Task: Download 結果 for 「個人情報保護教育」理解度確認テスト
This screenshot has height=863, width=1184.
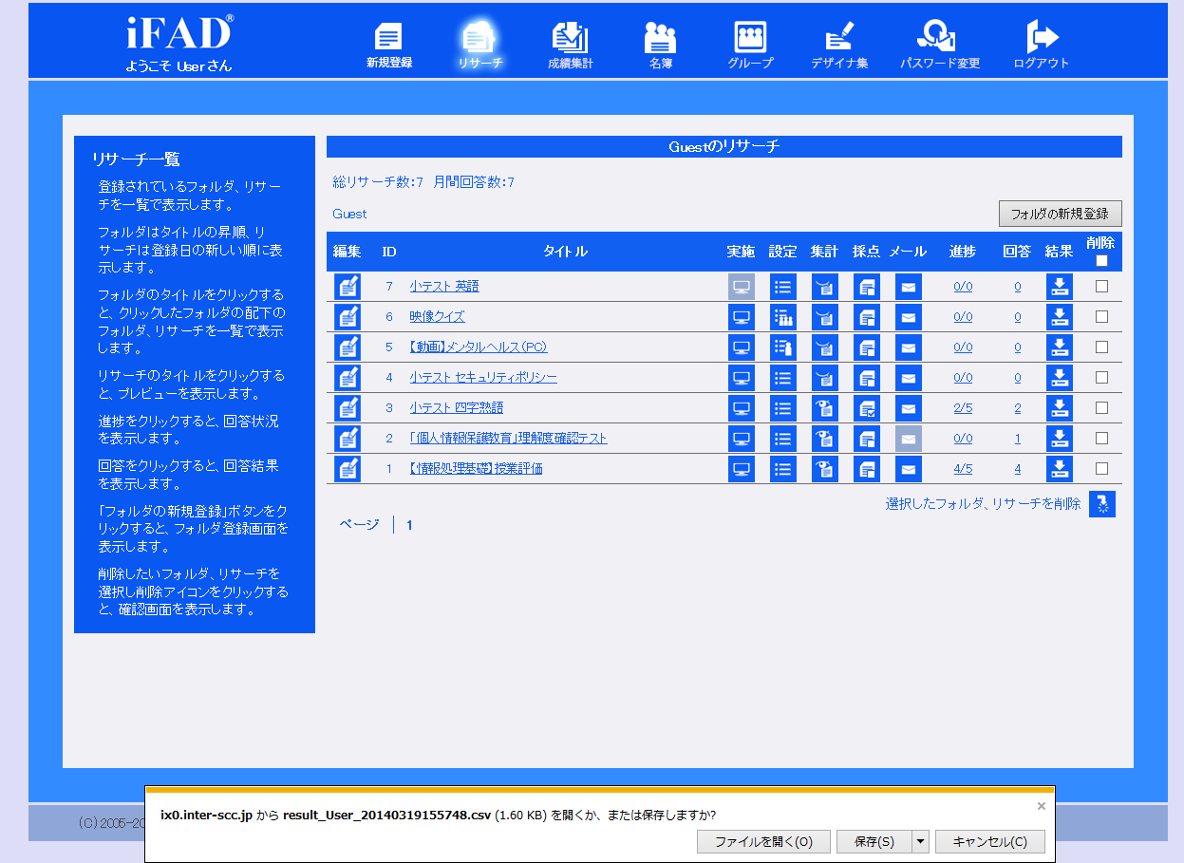Action: (x=1060, y=439)
